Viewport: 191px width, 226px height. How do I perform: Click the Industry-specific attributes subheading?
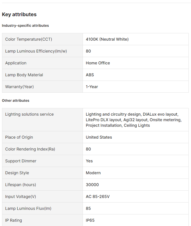tap(25, 26)
